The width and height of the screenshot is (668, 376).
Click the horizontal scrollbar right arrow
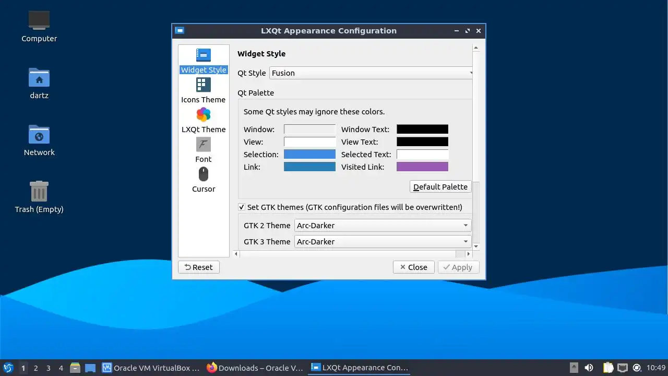pos(468,254)
